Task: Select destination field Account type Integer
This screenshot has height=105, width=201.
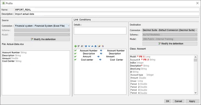Action: point(142,75)
